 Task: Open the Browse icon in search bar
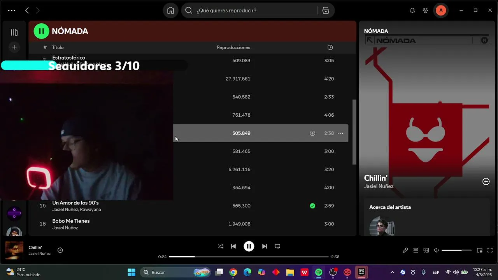tap(326, 10)
